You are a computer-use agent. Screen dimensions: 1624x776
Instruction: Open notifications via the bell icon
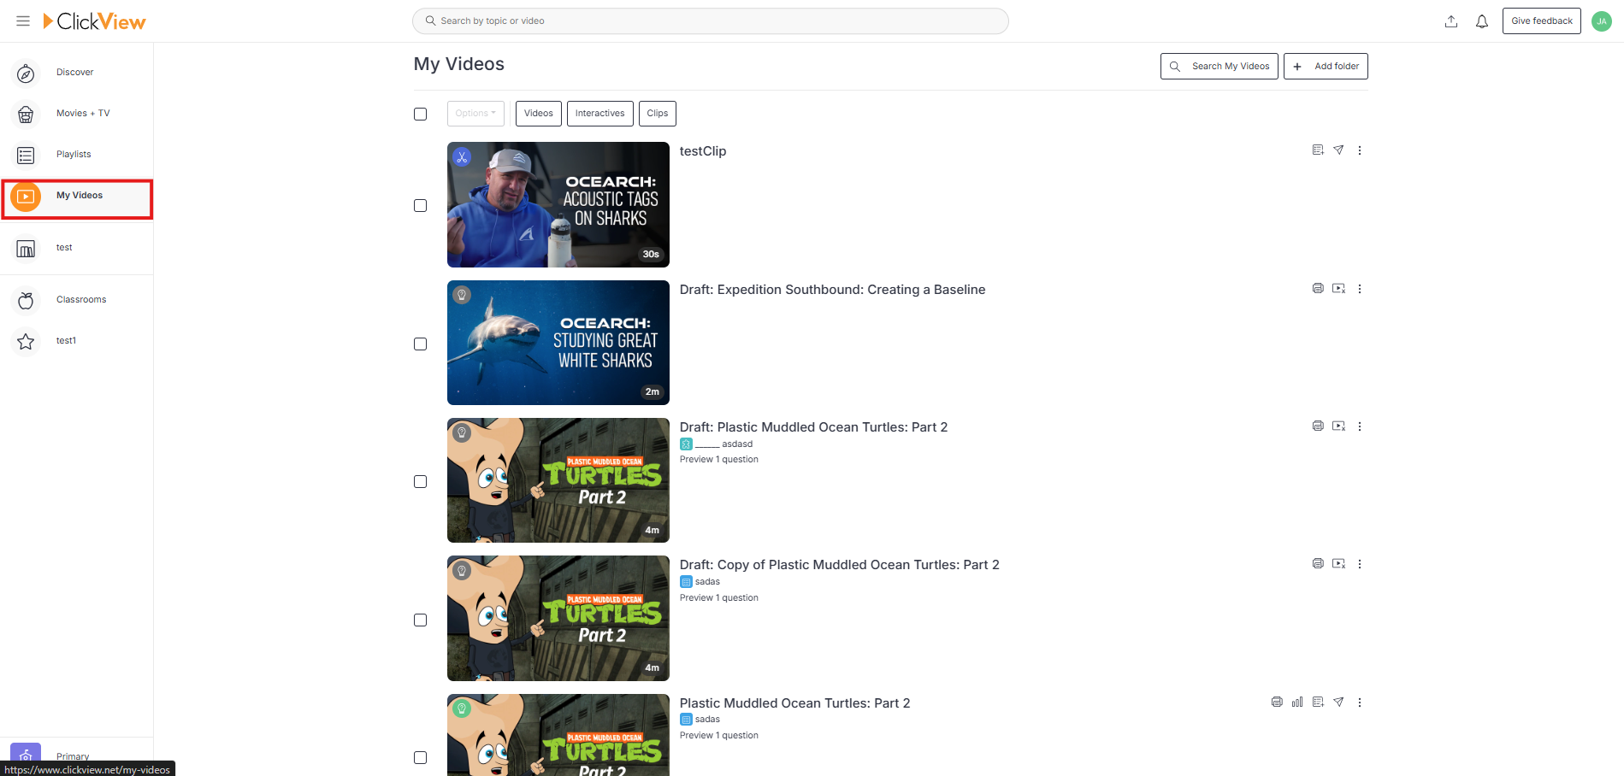pyautogui.click(x=1481, y=21)
